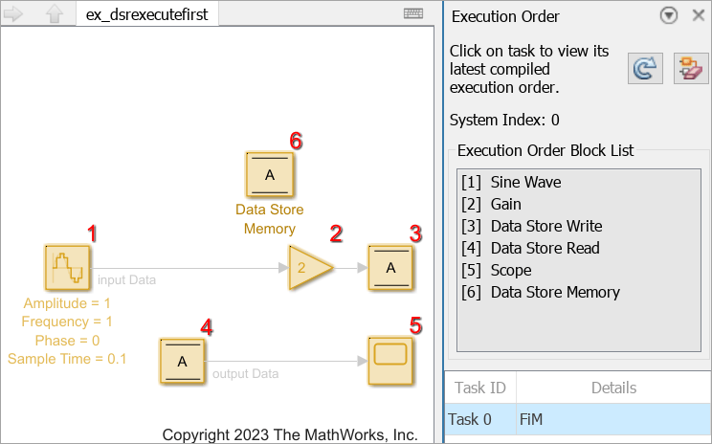Screen dimensions: 712x444
Task: Open the keyboard shortcuts icon
Action: [x=413, y=13]
